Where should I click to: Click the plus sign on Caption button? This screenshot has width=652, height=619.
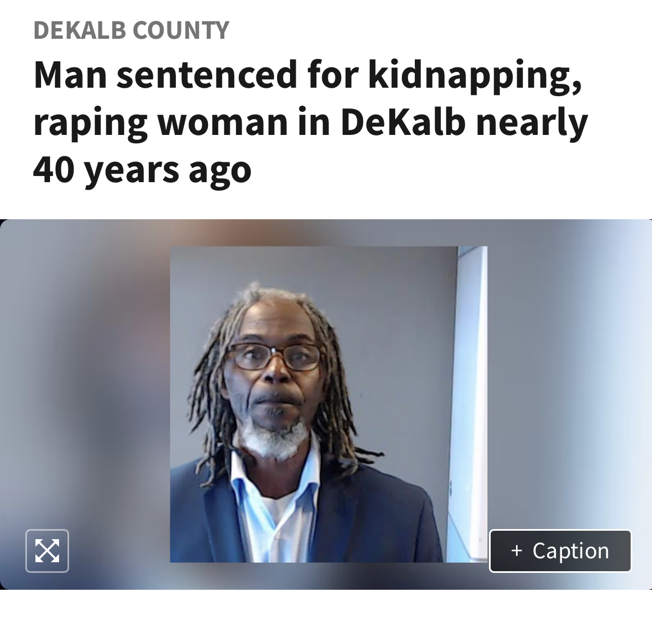point(517,550)
